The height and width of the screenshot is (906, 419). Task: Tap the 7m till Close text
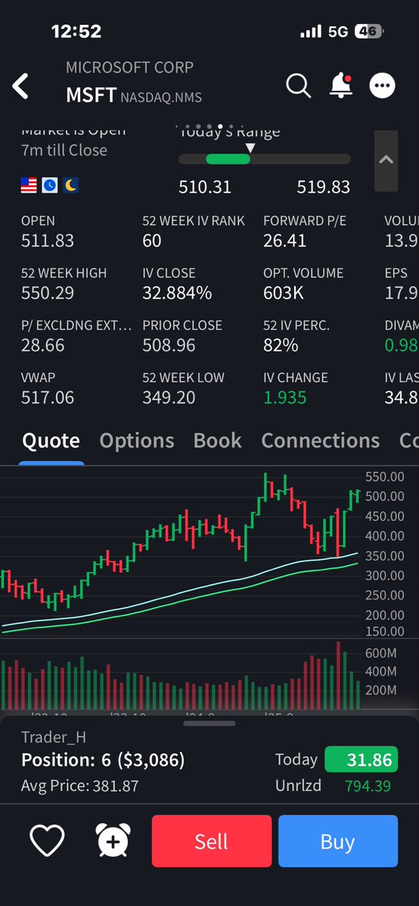click(64, 150)
